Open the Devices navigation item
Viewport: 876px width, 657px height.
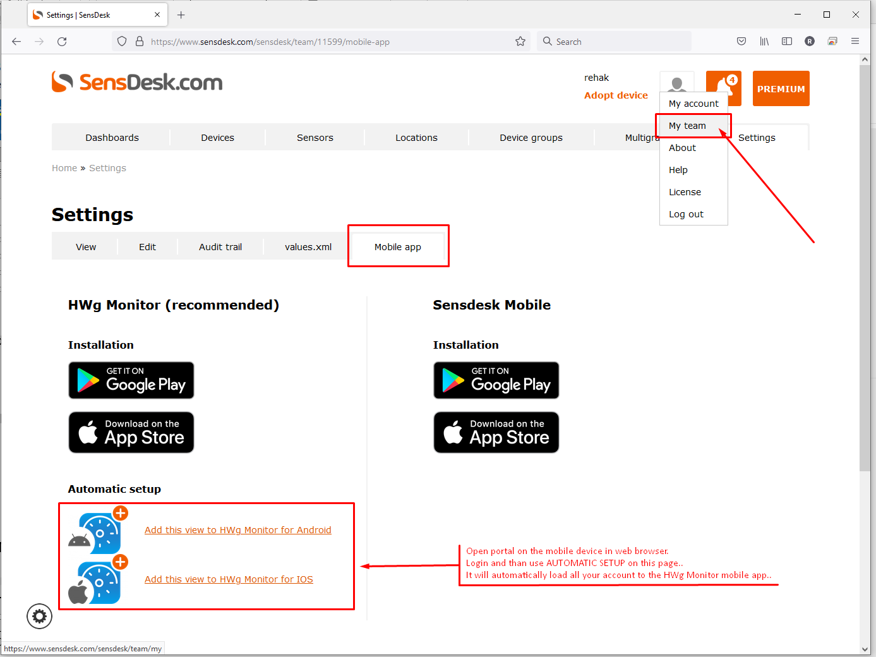pos(217,138)
